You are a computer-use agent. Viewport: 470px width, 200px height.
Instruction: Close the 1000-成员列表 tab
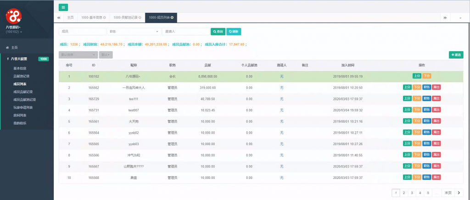pos(172,18)
